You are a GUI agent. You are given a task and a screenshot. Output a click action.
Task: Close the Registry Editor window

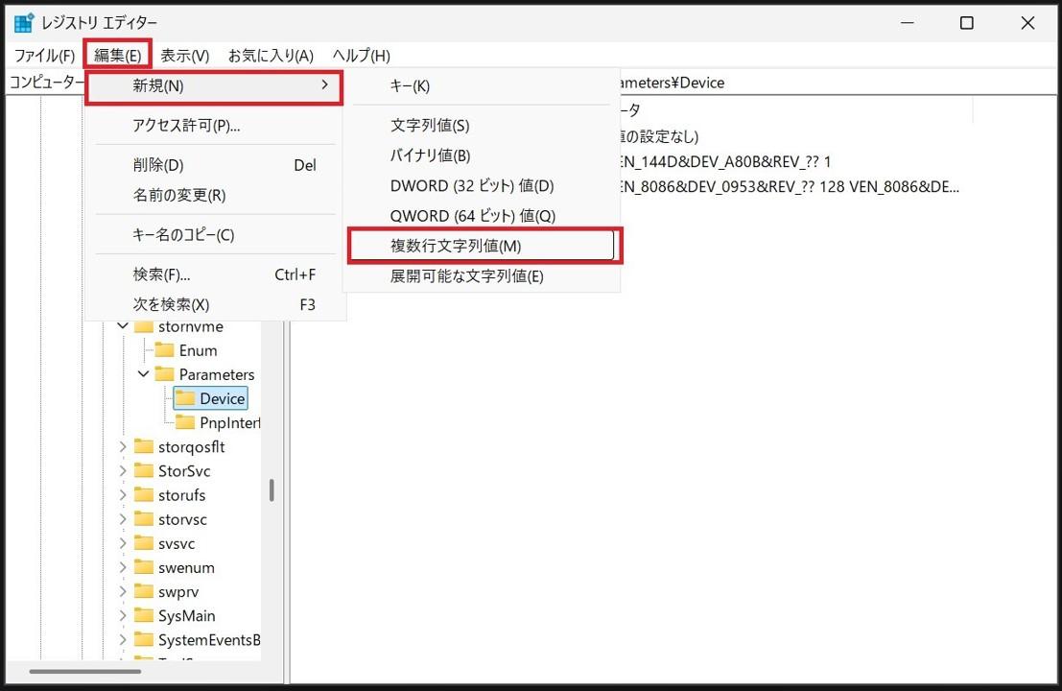pyautogui.click(x=1027, y=22)
